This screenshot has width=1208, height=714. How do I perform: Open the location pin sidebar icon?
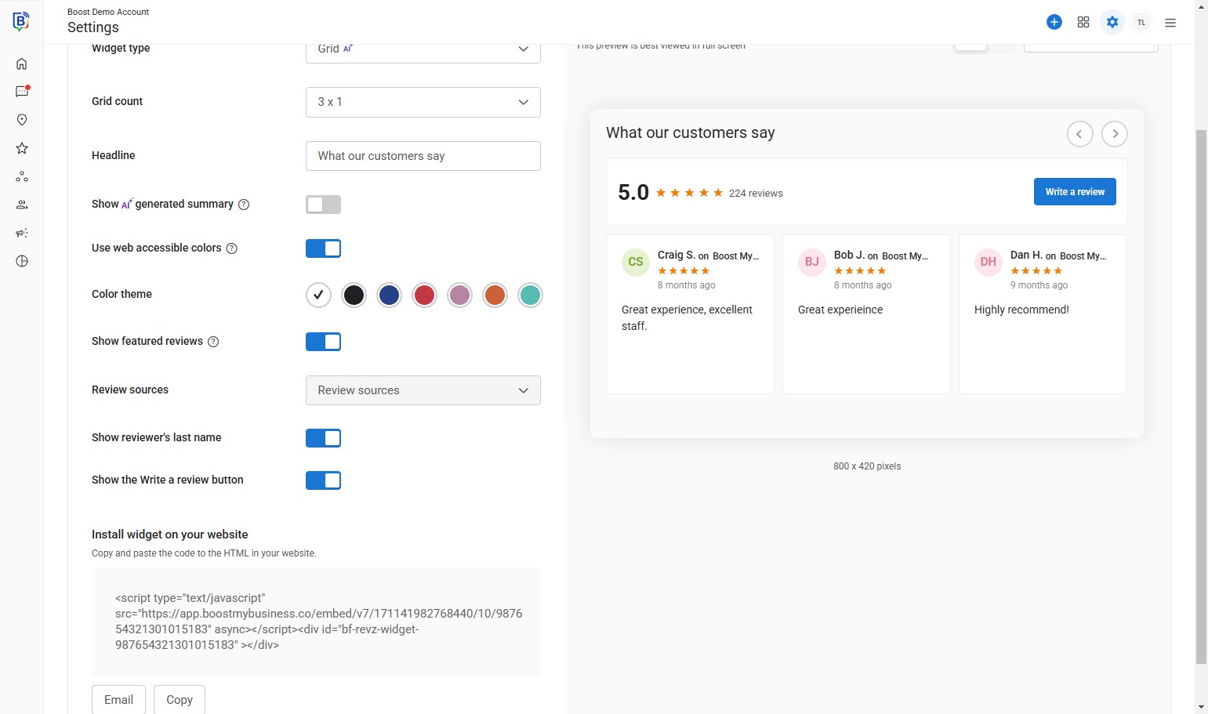click(22, 120)
